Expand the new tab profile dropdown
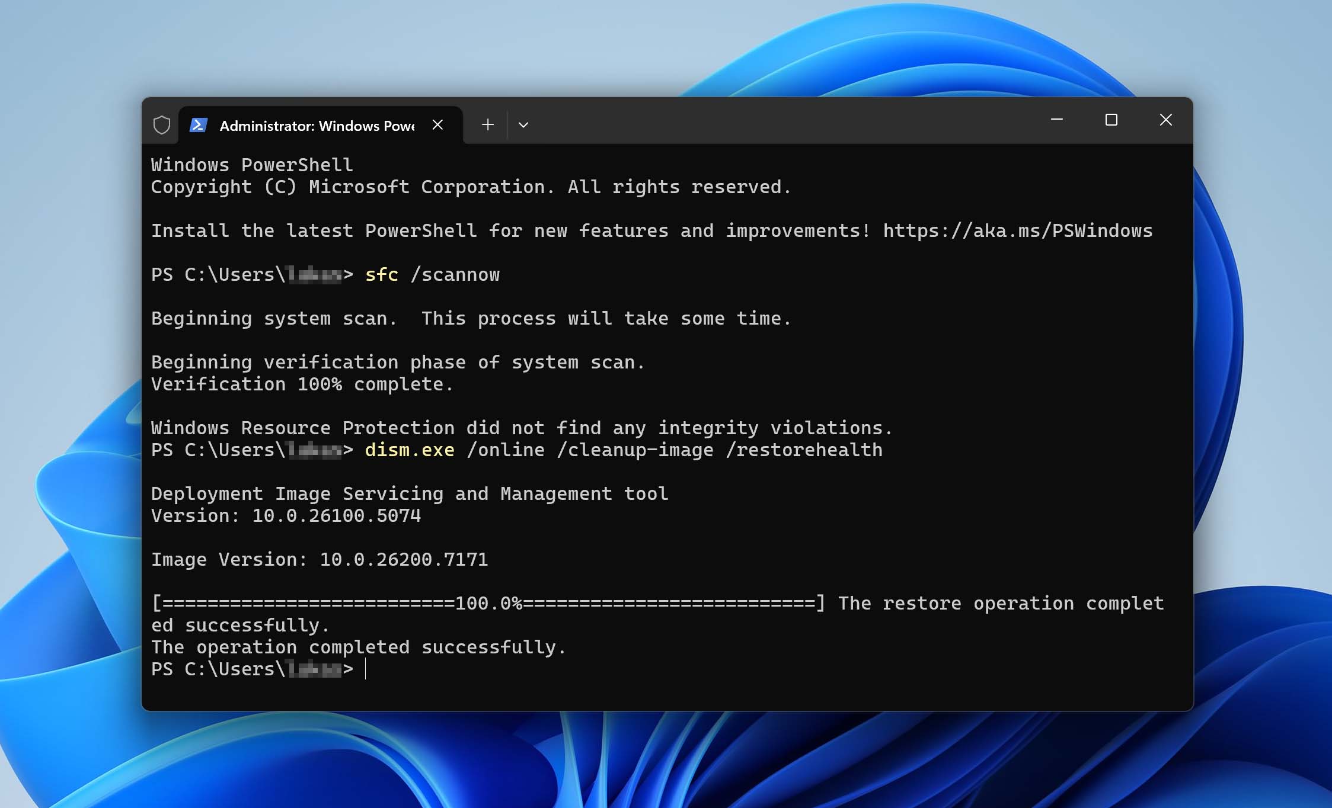 pos(523,125)
